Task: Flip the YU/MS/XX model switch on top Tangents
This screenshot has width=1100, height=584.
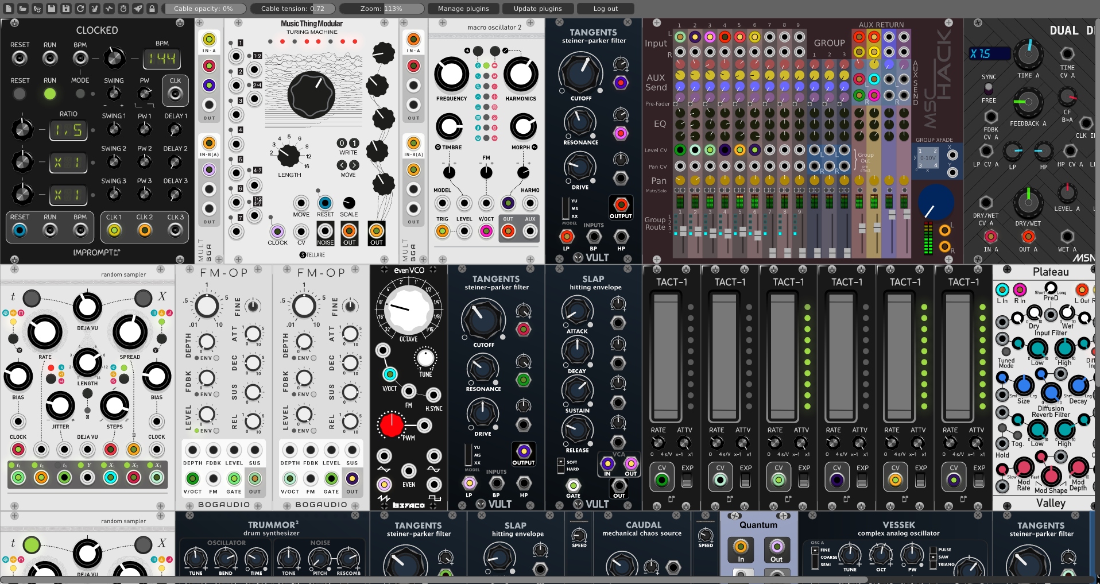Action: tap(565, 208)
